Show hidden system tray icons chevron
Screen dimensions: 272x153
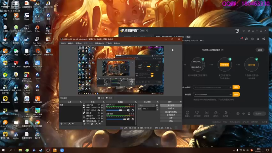[234, 150]
